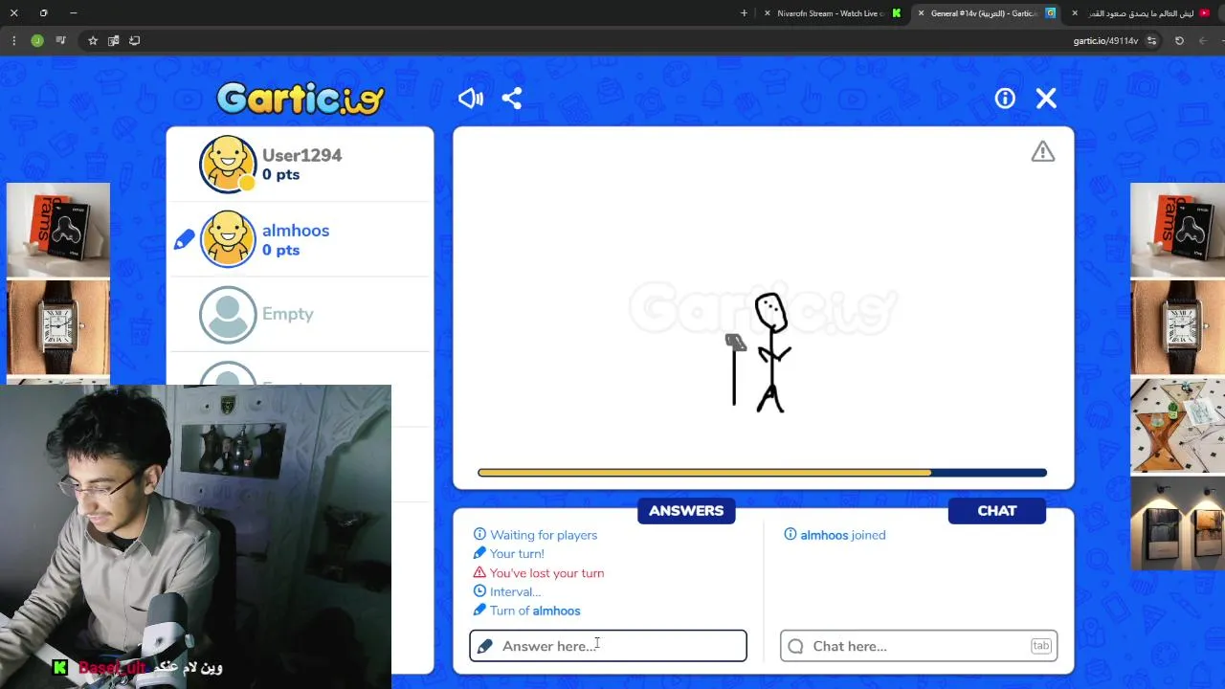Click the tab key hint in chat box
The image size is (1225, 689).
1040,646
